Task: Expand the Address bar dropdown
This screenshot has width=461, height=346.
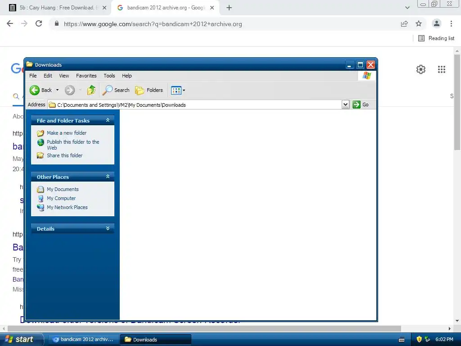Action: pyautogui.click(x=345, y=105)
